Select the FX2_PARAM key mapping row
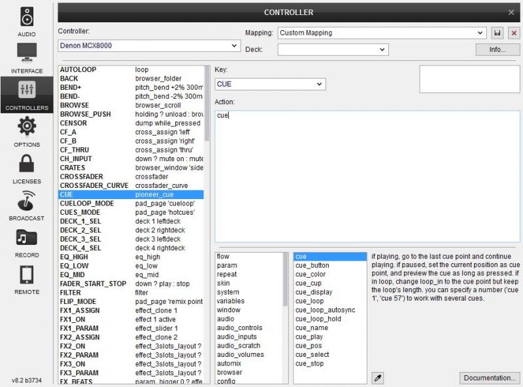This screenshot has width=523, height=387. 131,355
